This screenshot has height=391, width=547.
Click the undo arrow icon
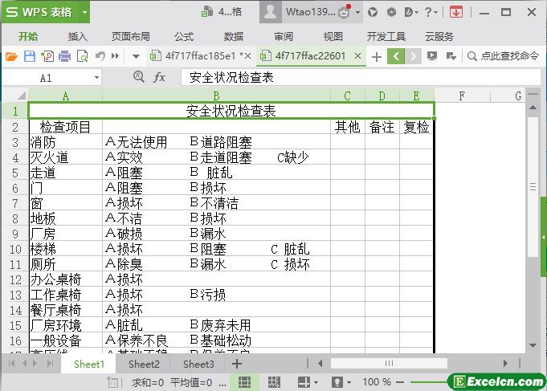(100, 55)
